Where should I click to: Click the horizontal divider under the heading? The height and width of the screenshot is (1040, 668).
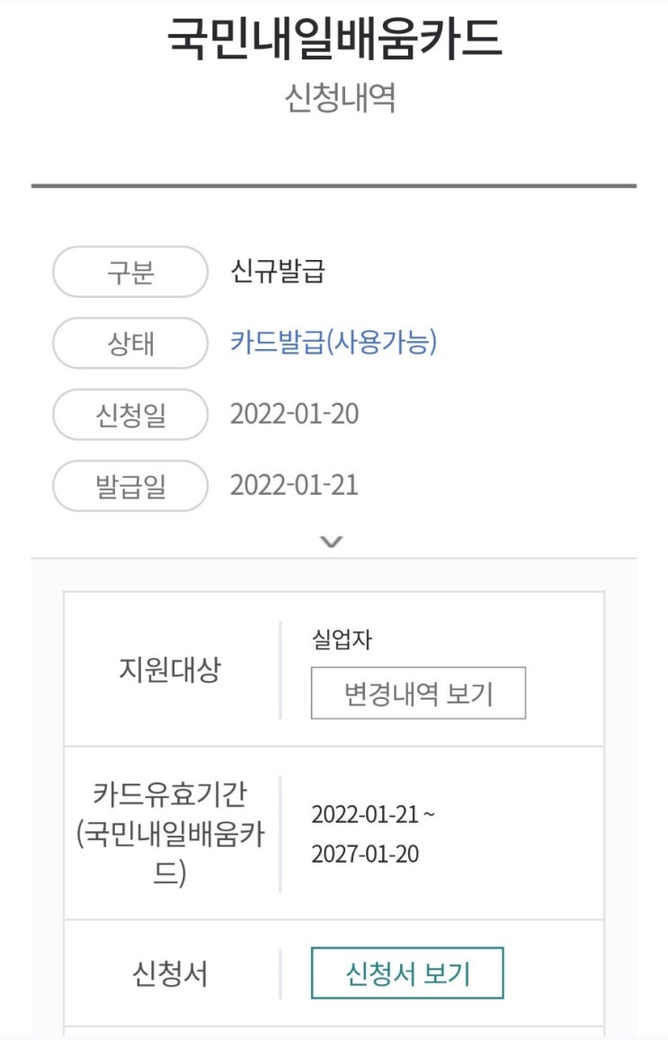[334, 186]
